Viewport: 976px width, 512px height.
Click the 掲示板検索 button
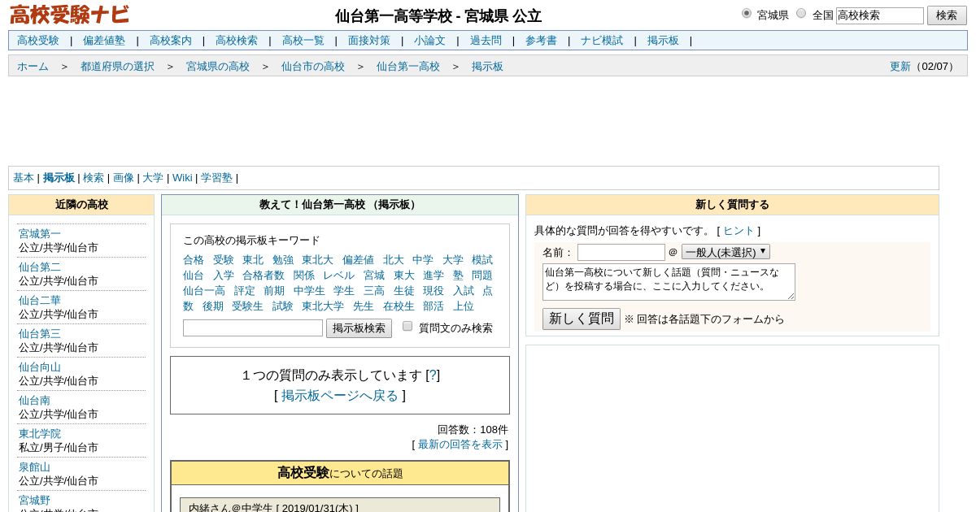click(x=359, y=328)
